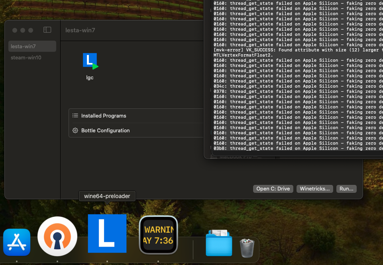Screen dimensions: 383x265
Task: Click the wine64-preloader tooltip label
Action: (x=107, y=196)
